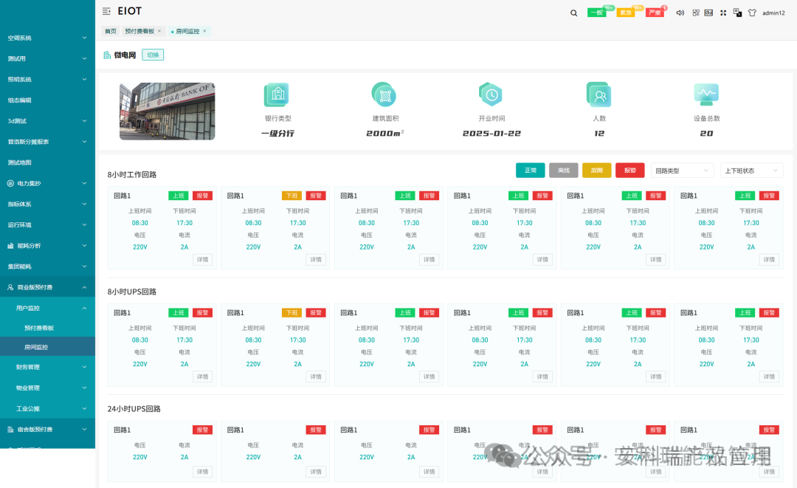This screenshot has width=797, height=488.
Task: Click the 能耗分析 chart icon
Action: (x=10, y=246)
